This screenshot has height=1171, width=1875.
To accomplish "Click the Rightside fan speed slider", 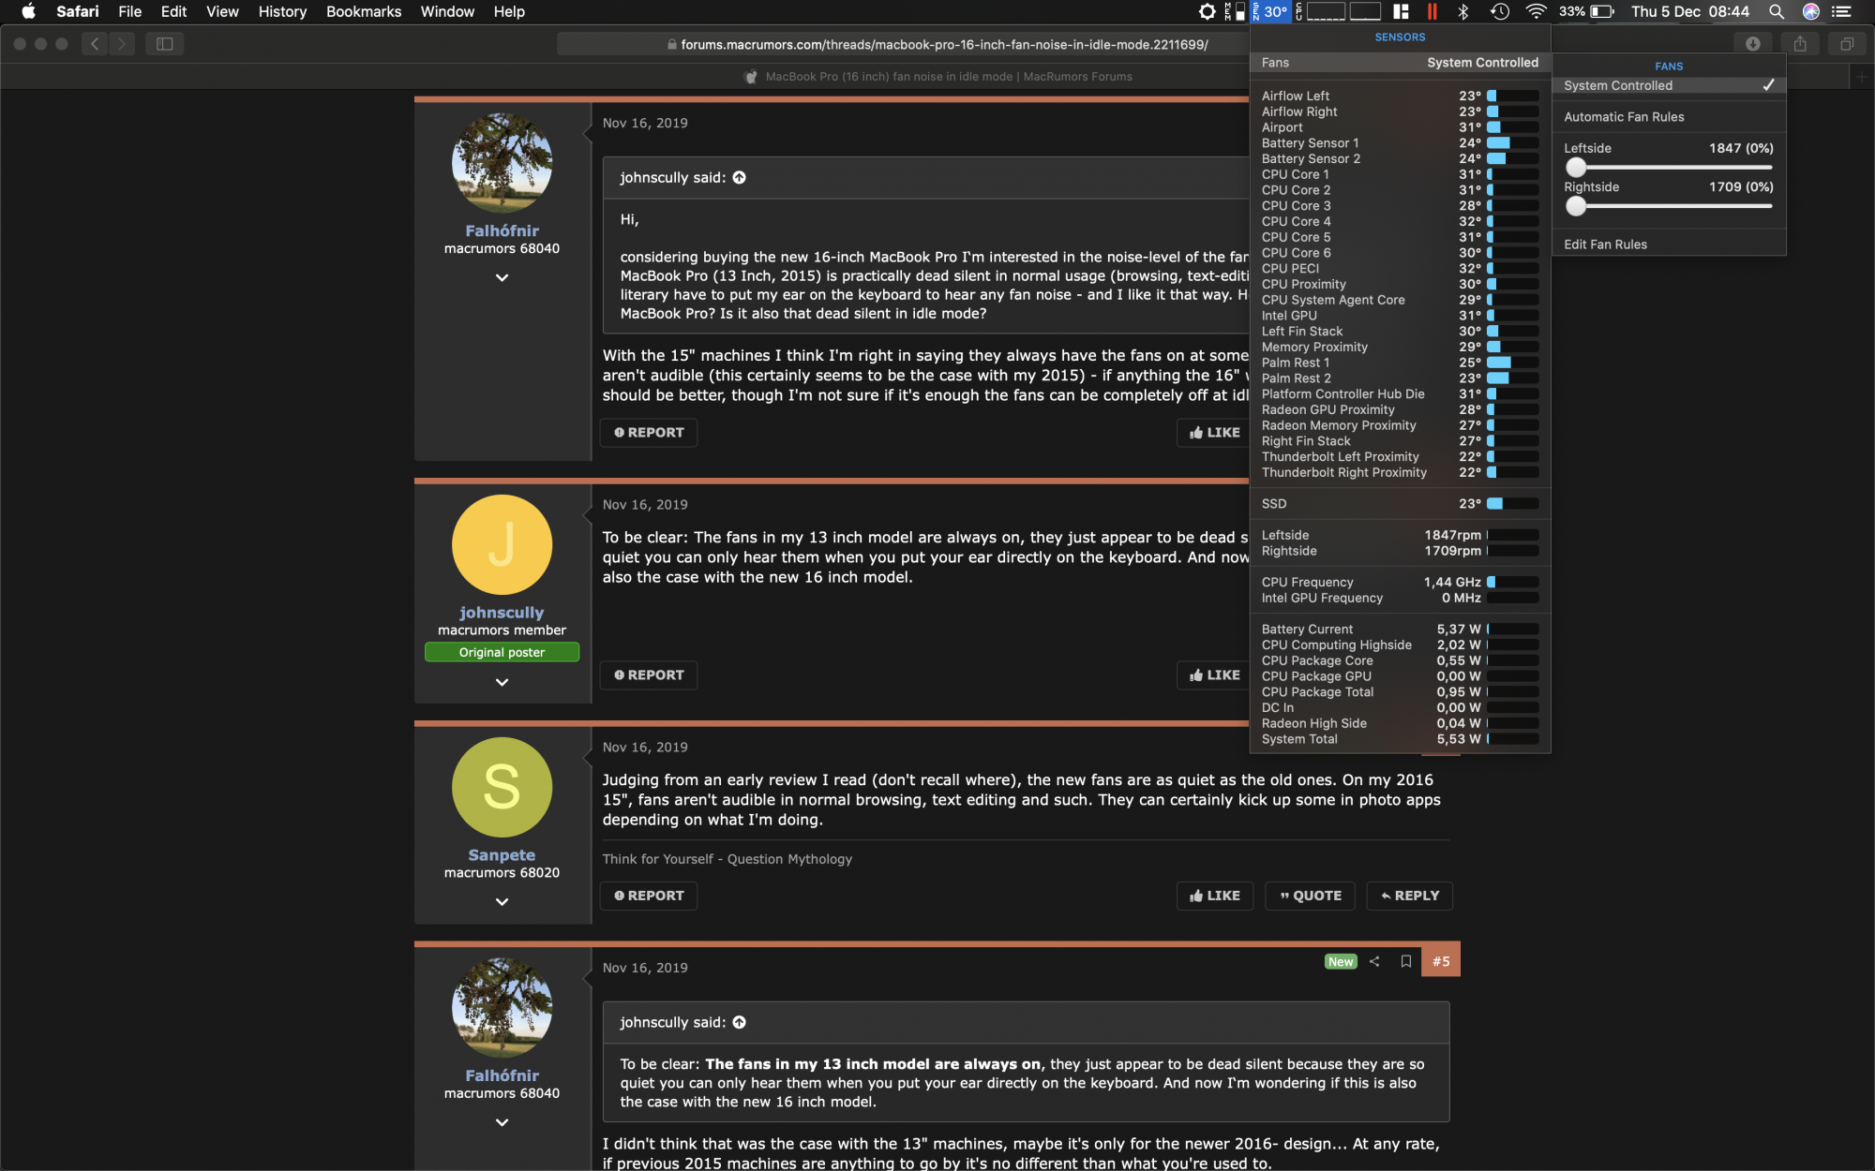I will 1669,206.
